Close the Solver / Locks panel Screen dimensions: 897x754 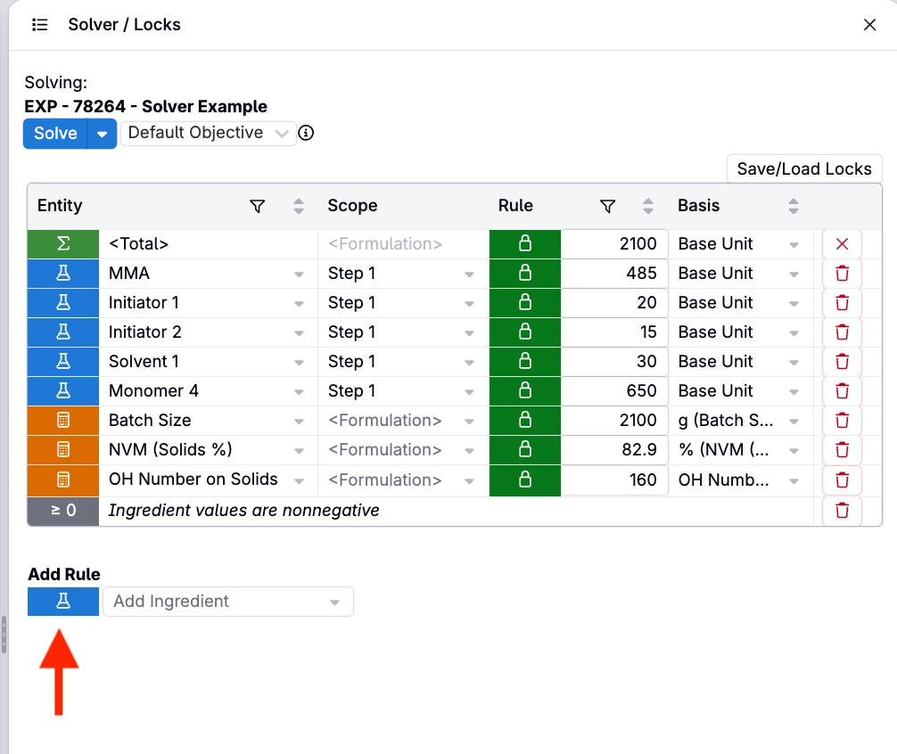tap(869, 25)
